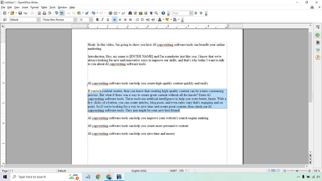Image resolution: width=322 pixels, height=181 pixels.
Task: Click the Page Preview icon
Action: point(50,13)
